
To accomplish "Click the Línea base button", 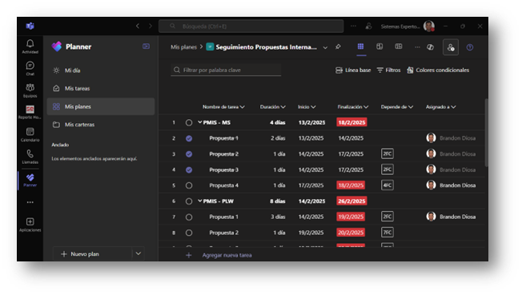I will (x=353, y=70).
